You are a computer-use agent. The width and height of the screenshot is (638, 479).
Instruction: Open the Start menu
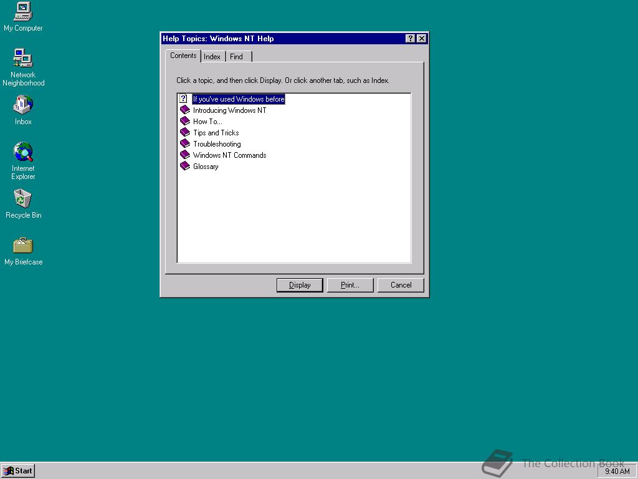coord(18,472)
